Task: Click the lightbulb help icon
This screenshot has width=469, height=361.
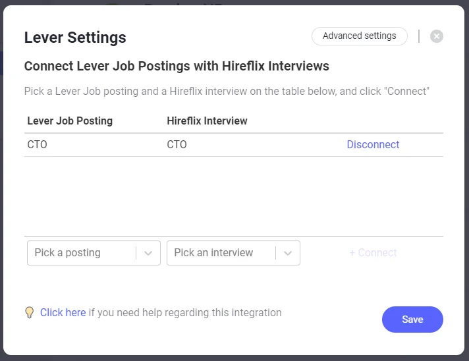Action: click(29, 312)
